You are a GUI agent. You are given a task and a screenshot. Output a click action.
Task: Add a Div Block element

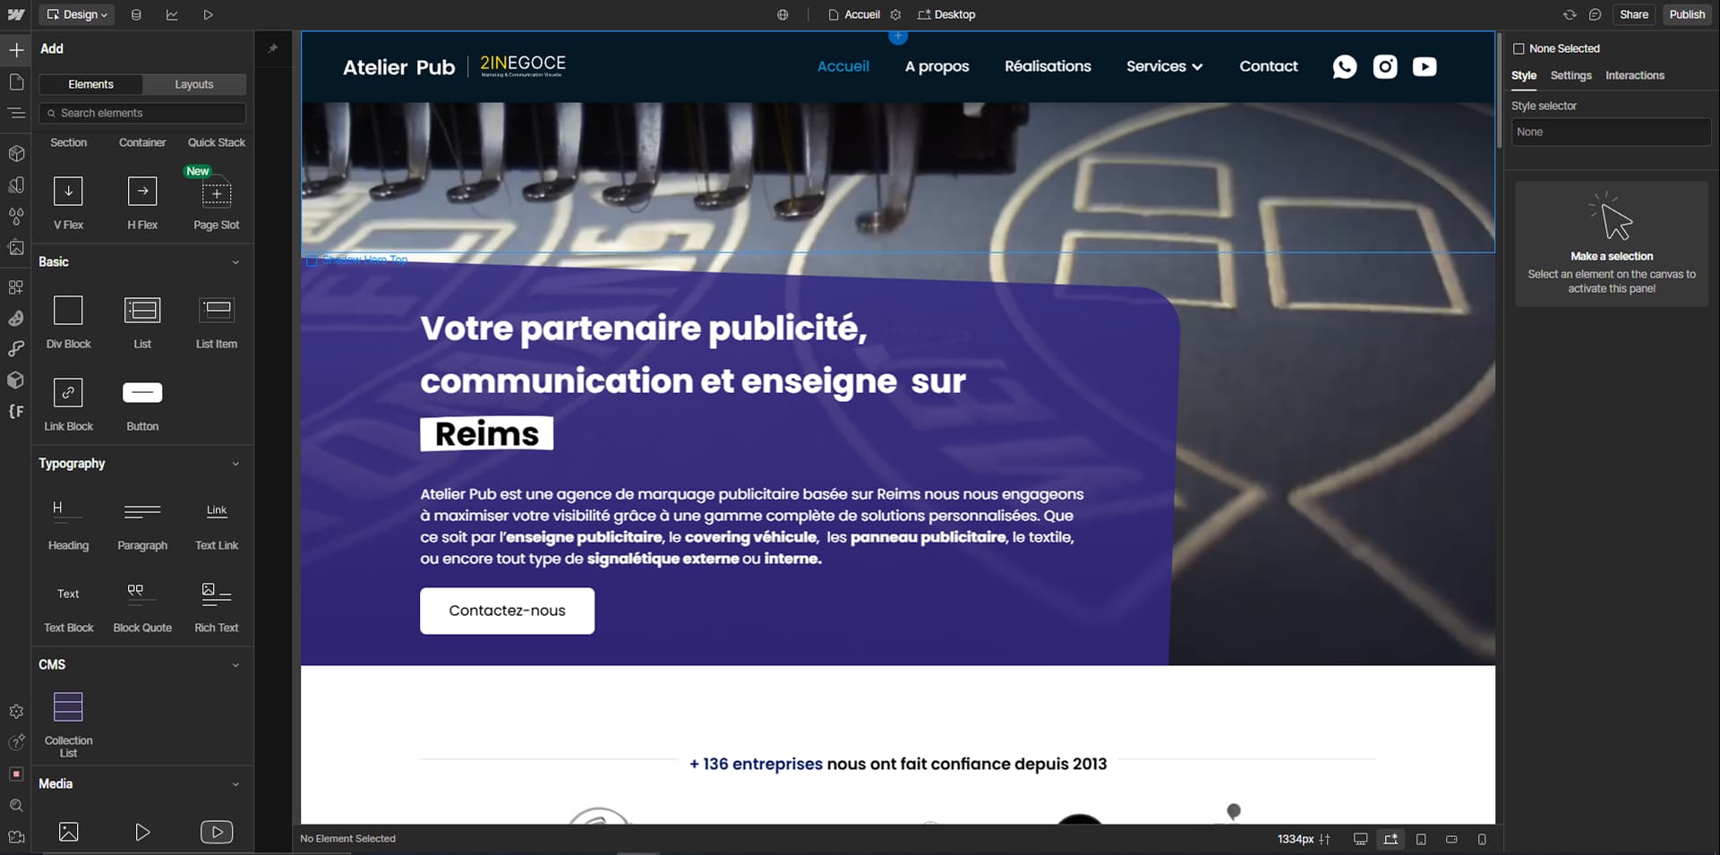click(x=68, y=321)
